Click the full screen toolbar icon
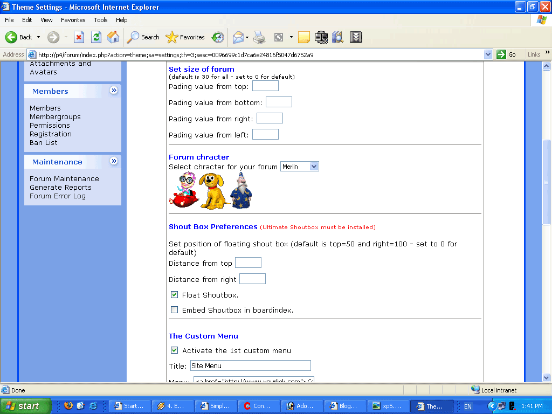Image resolution: width=552 pixels, height=414 pixels. pos(279,37)
